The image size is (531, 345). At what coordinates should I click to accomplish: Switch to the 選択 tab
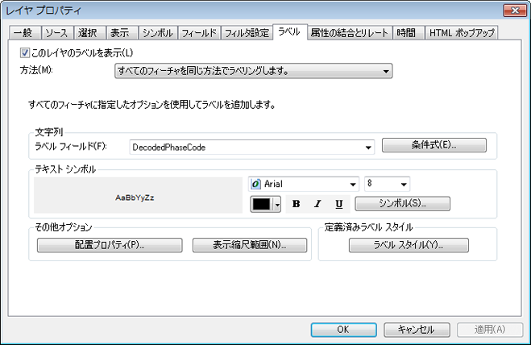pyautogui.click(x=89, y=33)
